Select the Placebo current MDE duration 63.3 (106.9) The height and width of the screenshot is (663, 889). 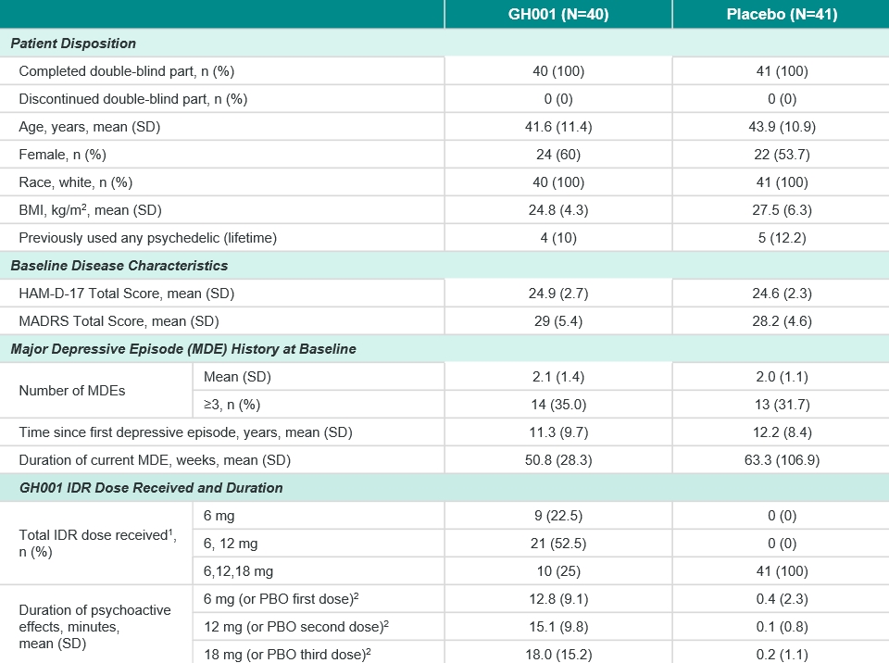(782, 460)
